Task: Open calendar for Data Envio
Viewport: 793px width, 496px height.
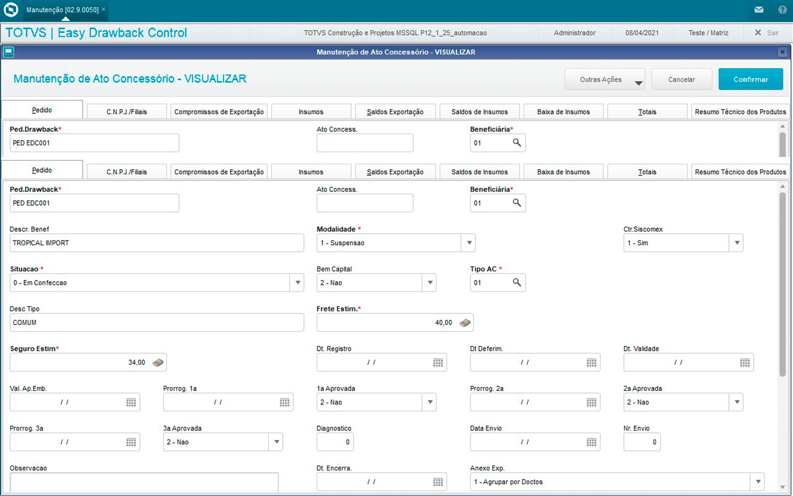Action: tap(591, 442)
